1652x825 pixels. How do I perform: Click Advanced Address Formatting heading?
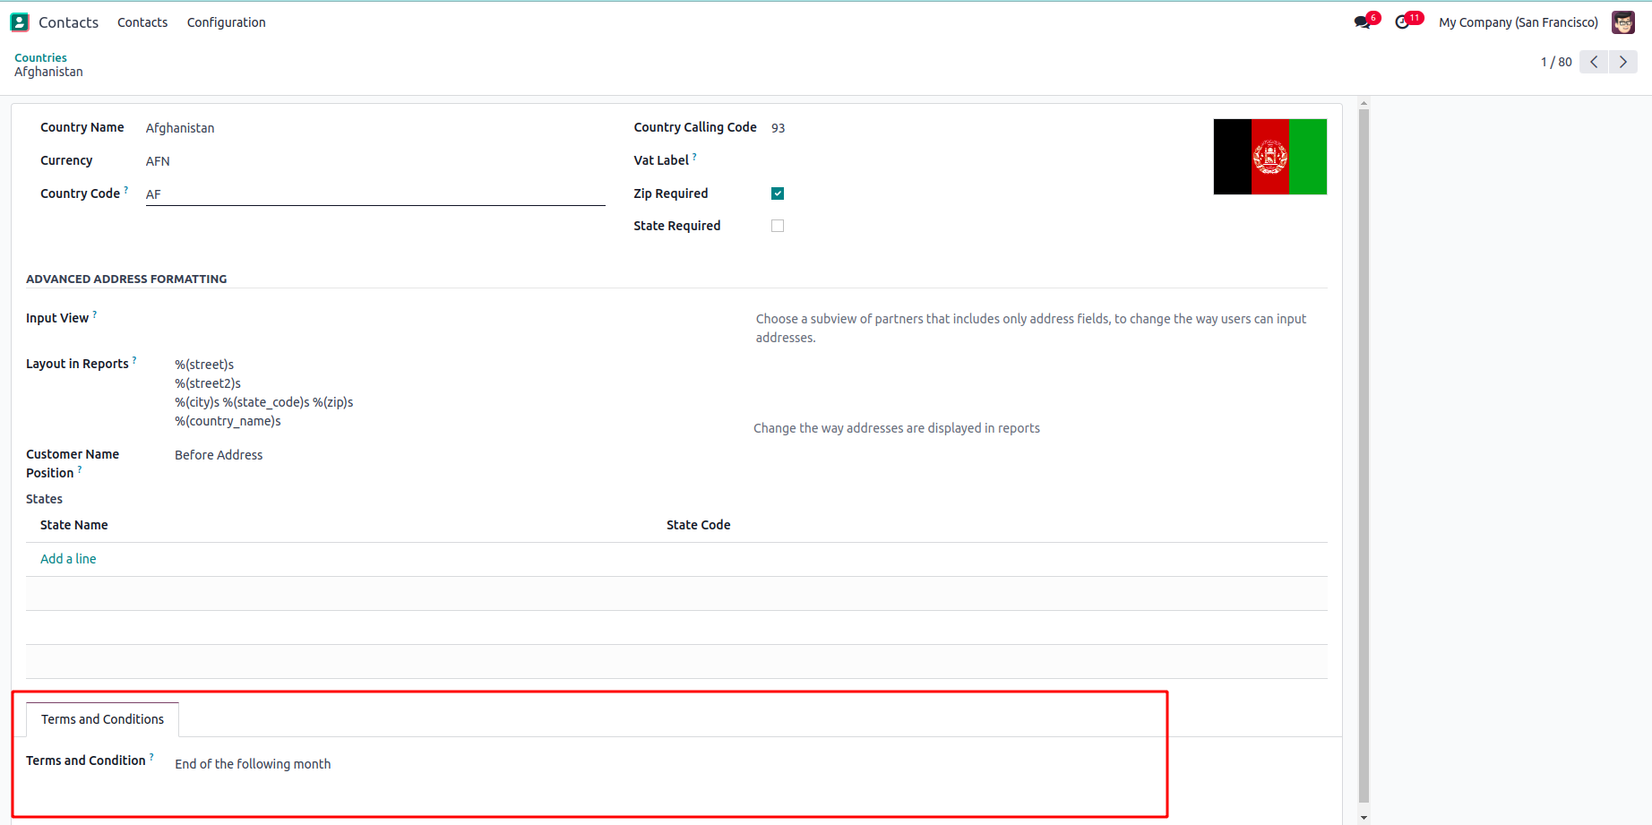tap(126, 279)
